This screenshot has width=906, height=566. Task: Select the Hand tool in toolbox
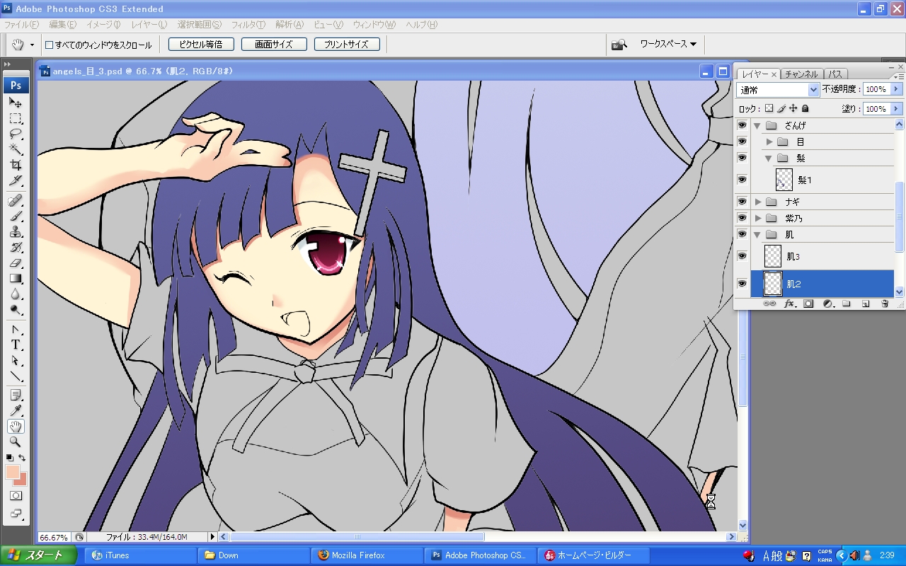pyautogui.click(x=16, y=426)
